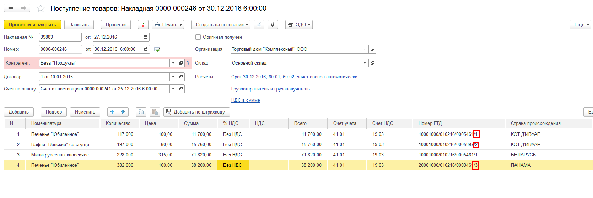This screenshot has height=198, width=593.
Task: Open 'Создать на основании' menu
Action: tap(221, 24)
